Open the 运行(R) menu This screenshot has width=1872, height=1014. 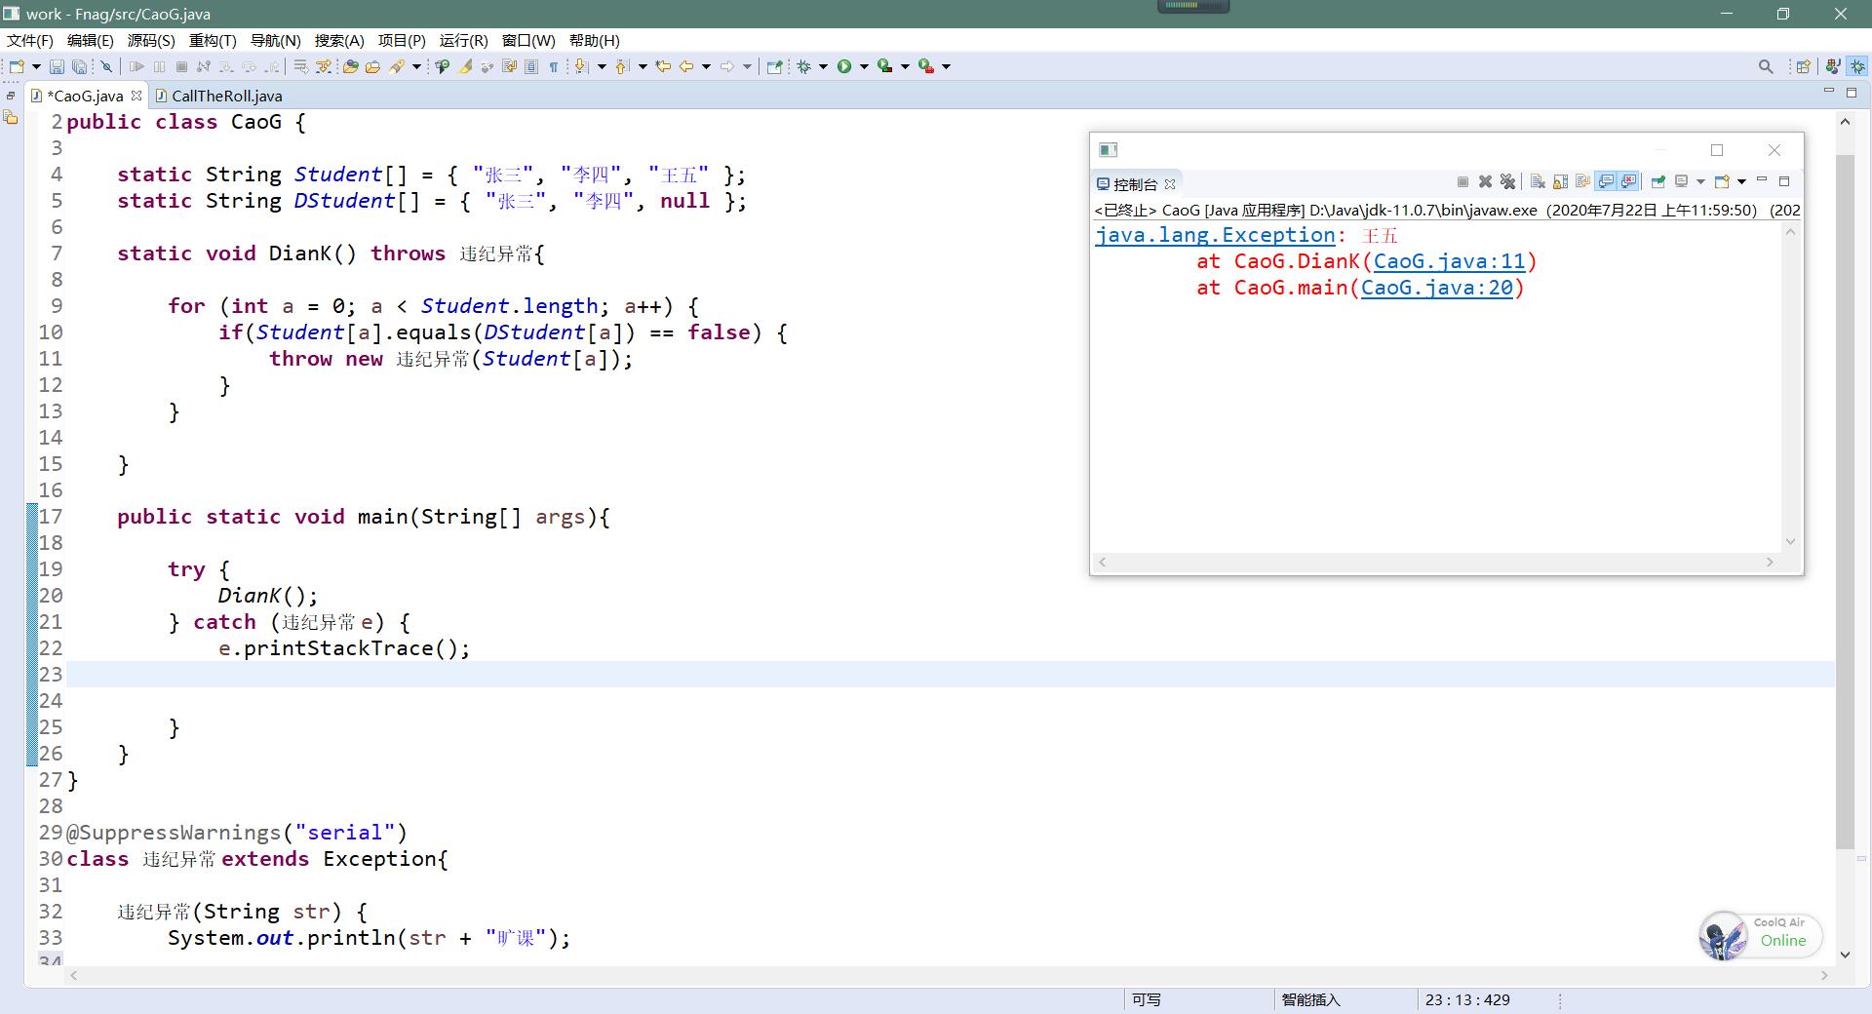tap(463, 40)
